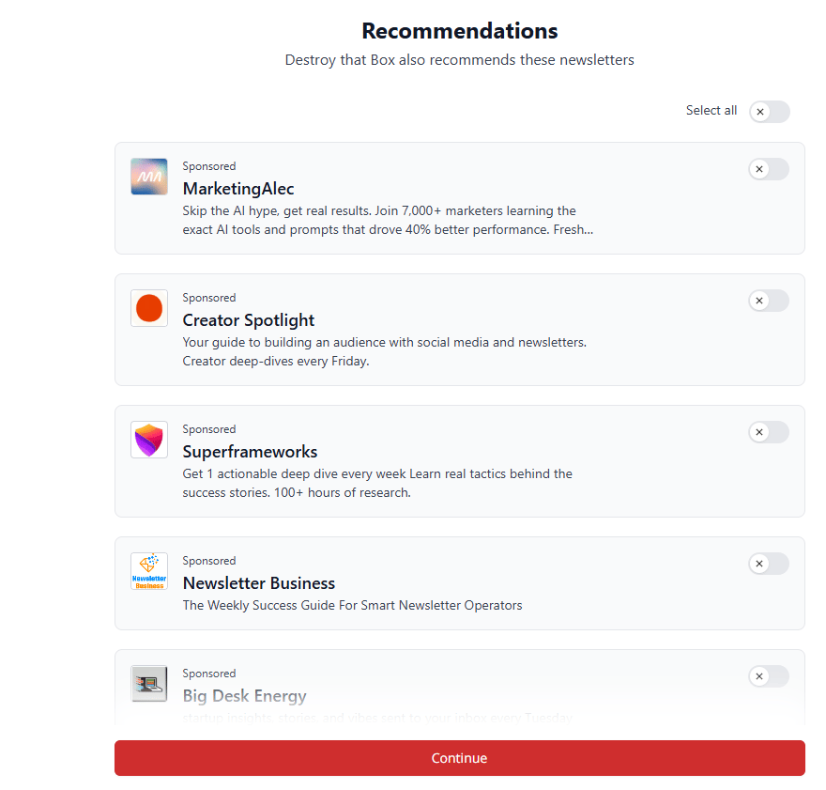Click the MarketingAlec newsletter logo icon

149,177
